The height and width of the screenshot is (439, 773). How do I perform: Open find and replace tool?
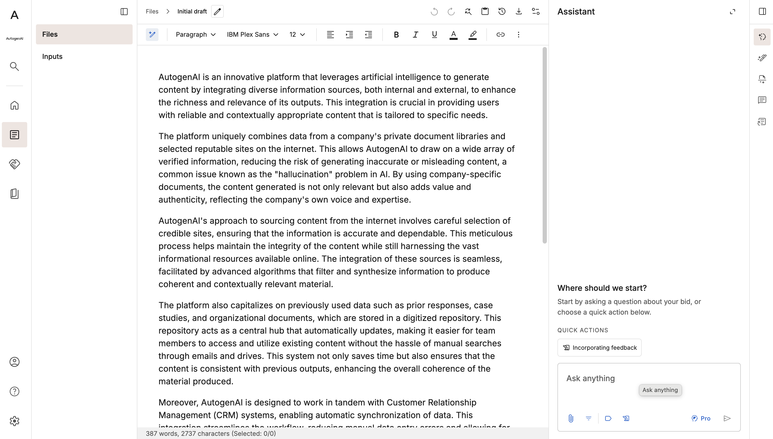click(468, 11)
